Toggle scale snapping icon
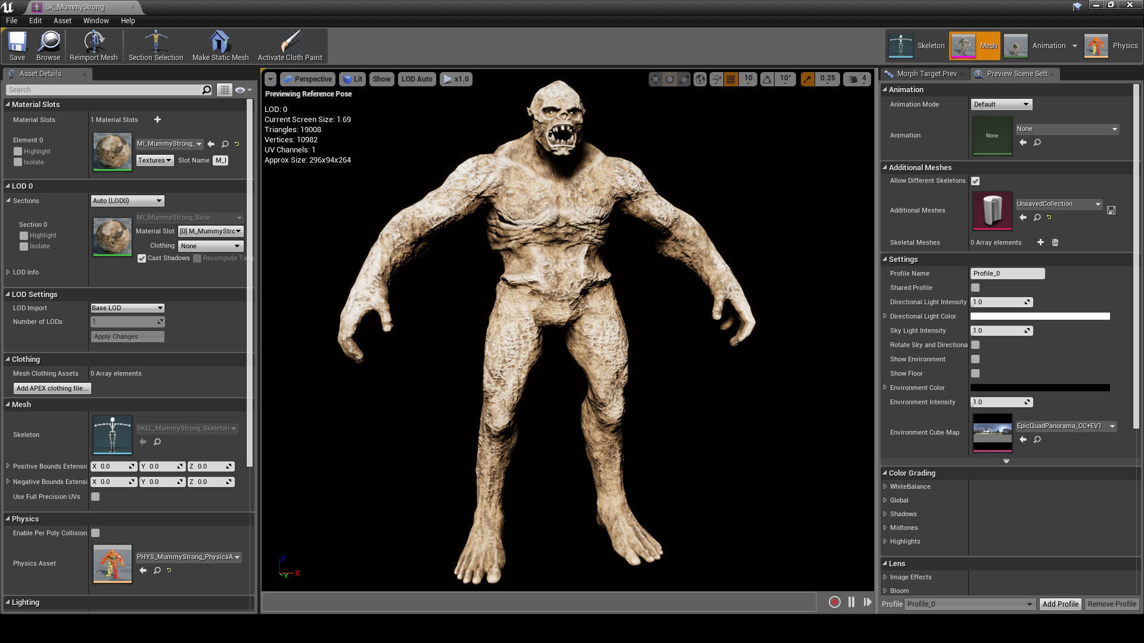 [807, 79]
